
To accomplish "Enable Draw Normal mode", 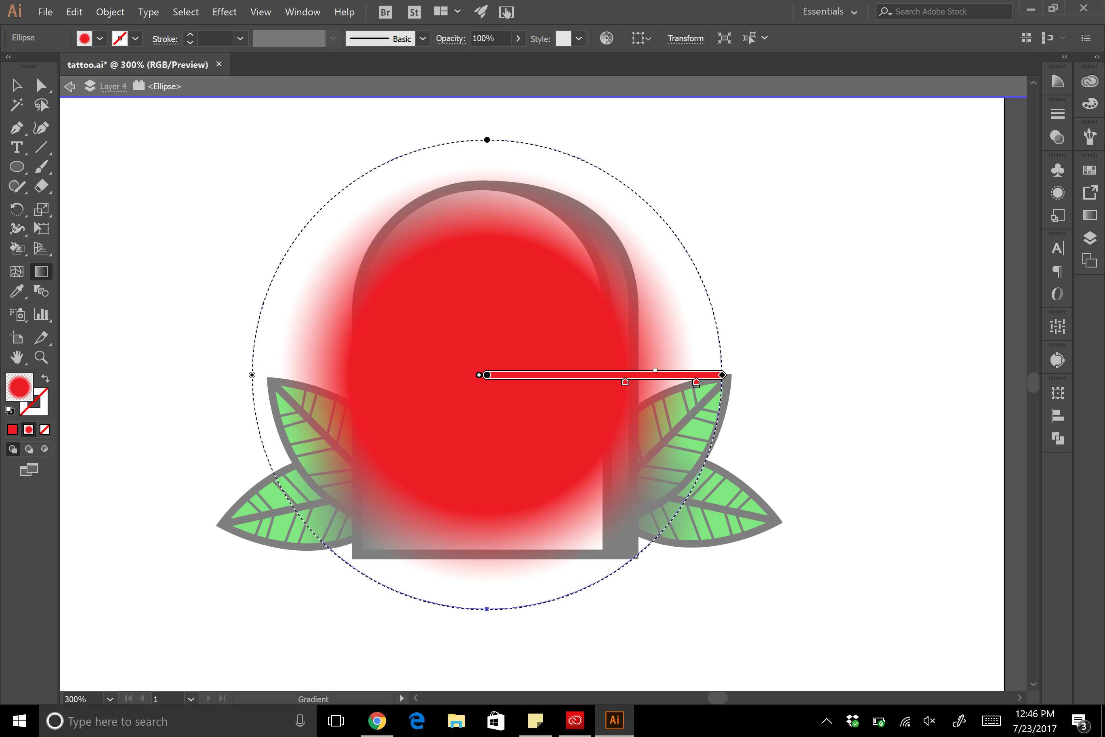I will 13,449.
